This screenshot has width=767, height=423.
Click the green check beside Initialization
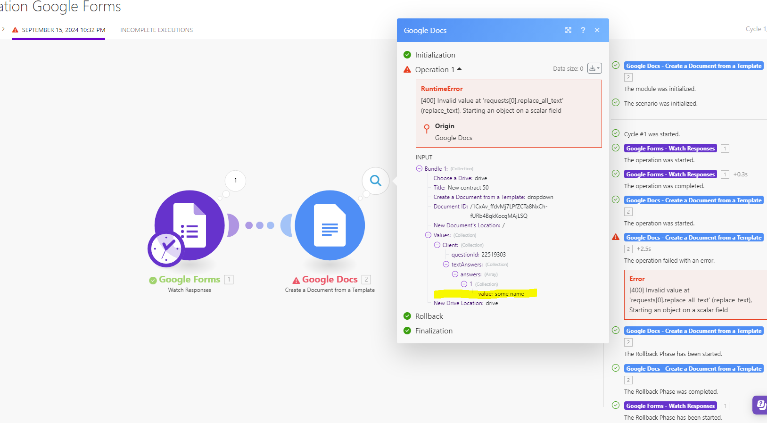pyautogui.click(x=407, y=55)
